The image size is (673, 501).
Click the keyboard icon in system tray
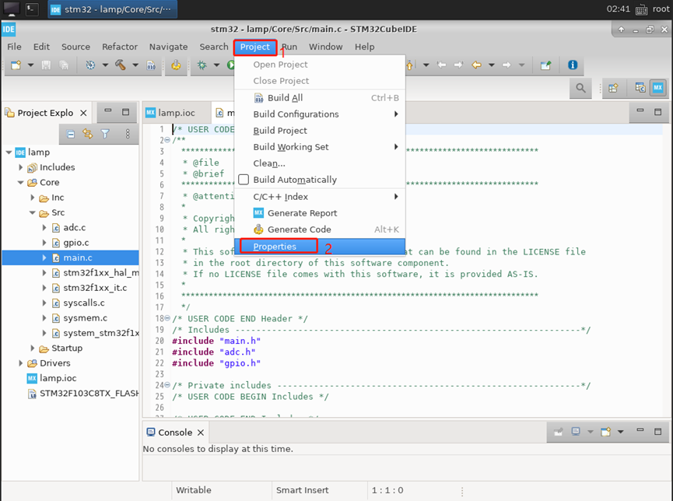point(640,9)
